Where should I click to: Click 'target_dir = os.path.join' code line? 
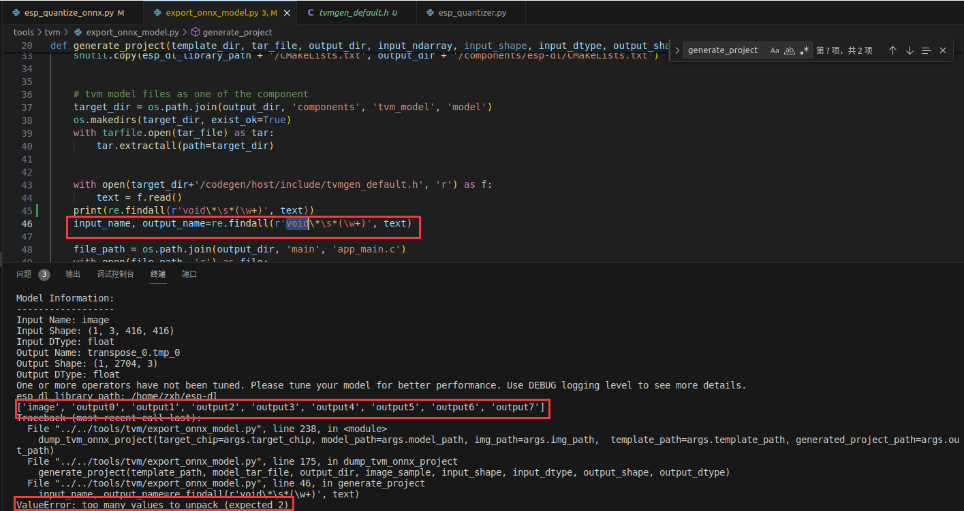coord(283,107)
